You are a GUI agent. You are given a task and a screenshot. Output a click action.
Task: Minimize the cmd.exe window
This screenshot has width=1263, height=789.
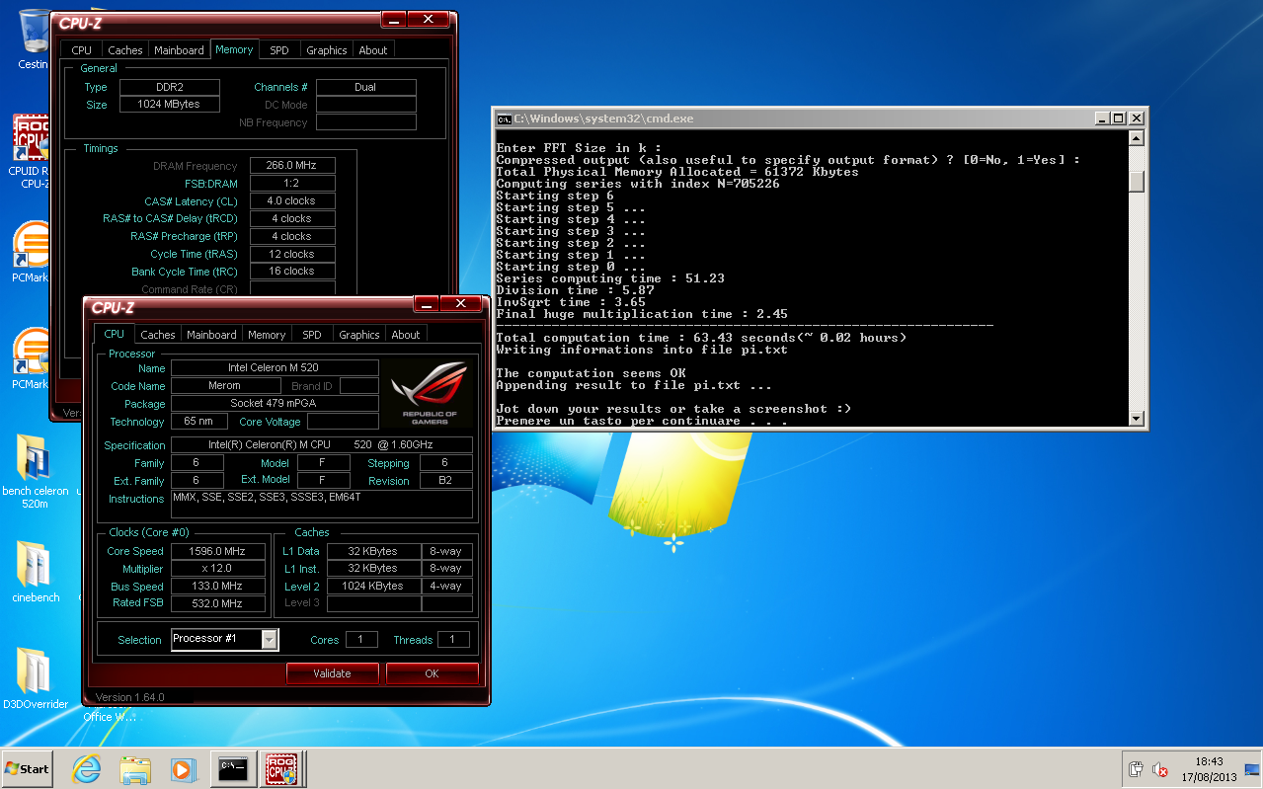point(1102,118)
